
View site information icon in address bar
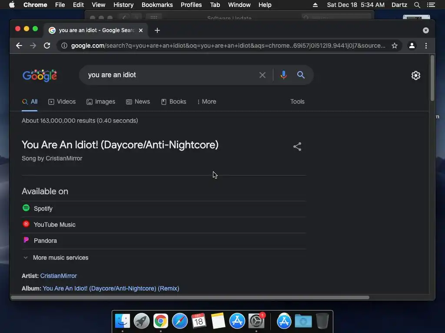point(64,46)
